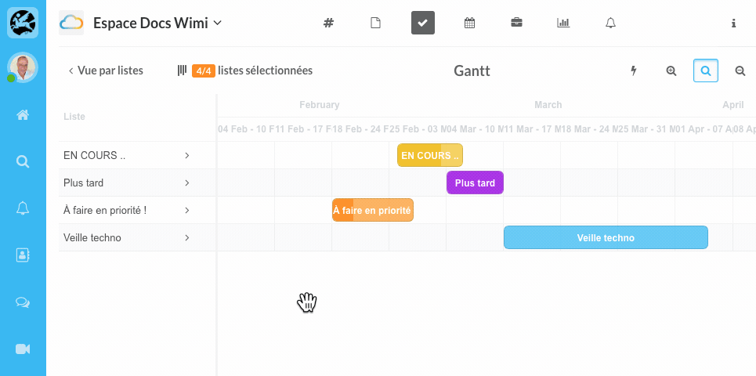Open the briefcase projects icon

516,23
